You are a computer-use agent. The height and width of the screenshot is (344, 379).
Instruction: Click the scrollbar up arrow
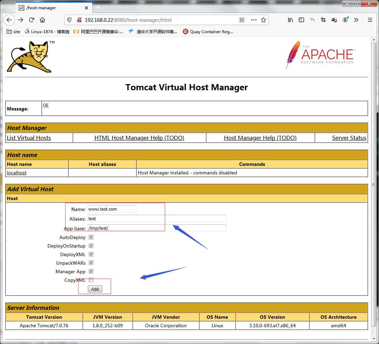pos(374,40)
